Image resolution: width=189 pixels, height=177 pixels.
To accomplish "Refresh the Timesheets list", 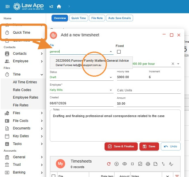I will click(x=109, y=164).
